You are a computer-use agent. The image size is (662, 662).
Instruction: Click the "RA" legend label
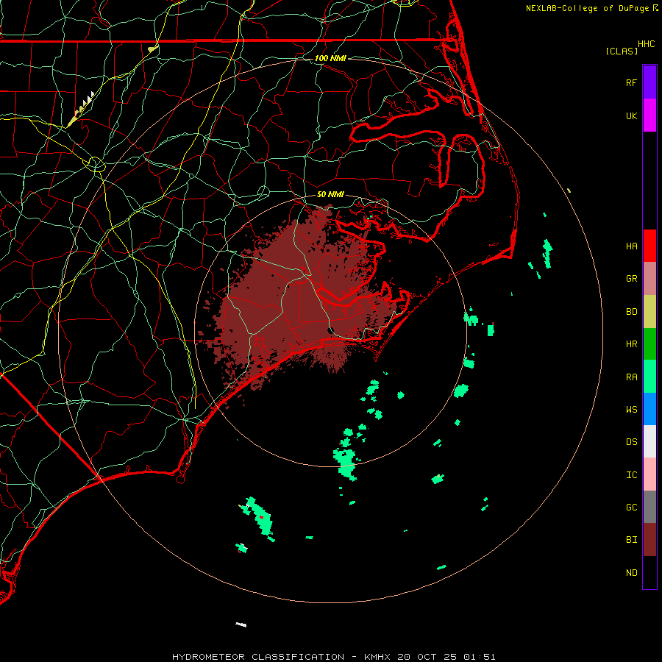(631, 377)
